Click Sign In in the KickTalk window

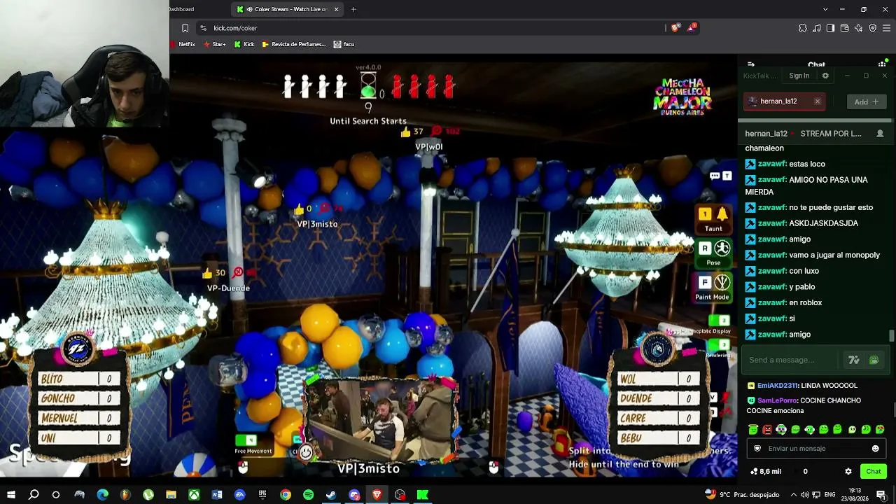(799, 76)
